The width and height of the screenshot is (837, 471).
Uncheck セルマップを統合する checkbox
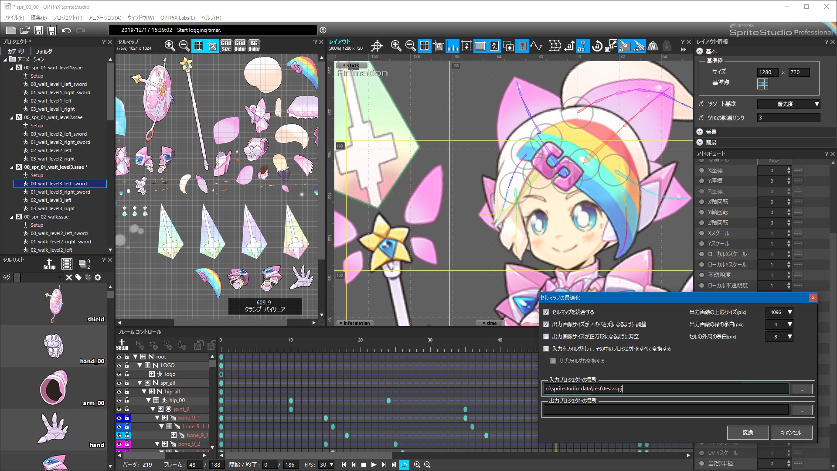[546, 312]
